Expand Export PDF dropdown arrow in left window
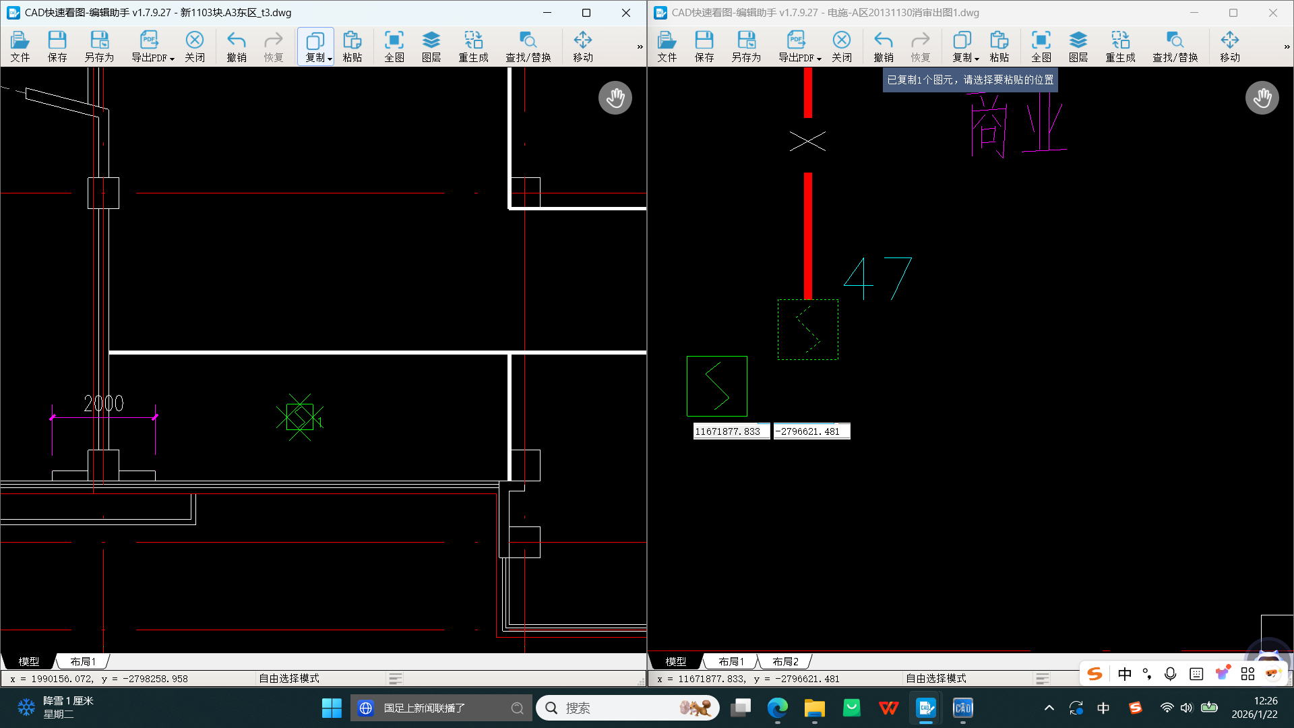Viewport: 1294px width, 728px height. tap(173, 59)
